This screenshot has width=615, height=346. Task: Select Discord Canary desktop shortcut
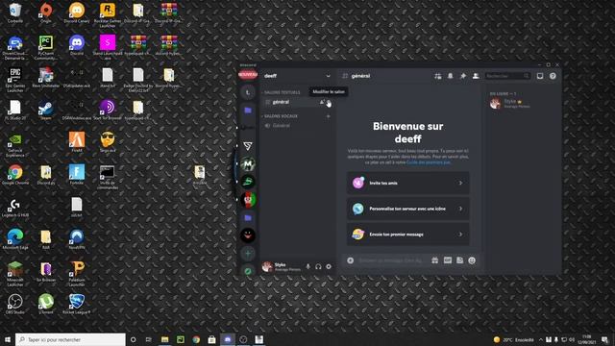click(x=77, y=12)
